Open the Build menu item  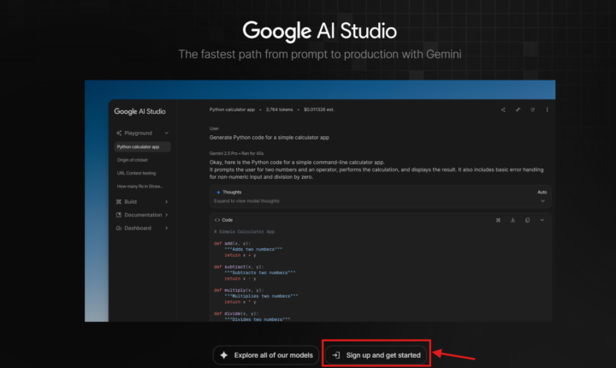coord(142,202)
